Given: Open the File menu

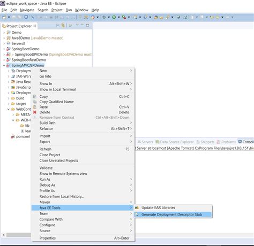Looking at the screenshot, I should pos(4,10).
